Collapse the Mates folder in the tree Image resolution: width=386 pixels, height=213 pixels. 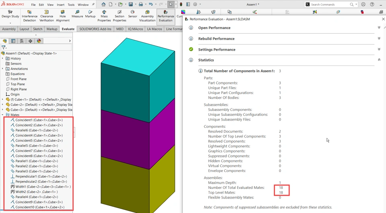click(3, 115)
